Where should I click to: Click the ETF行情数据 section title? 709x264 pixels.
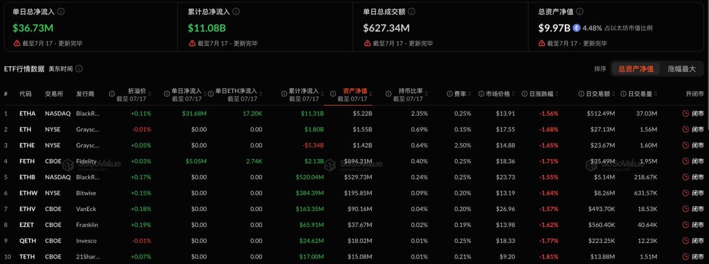pos(24,69)
